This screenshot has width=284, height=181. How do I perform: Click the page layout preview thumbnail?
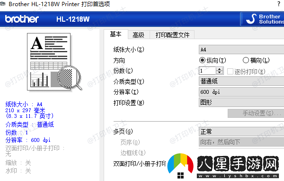[54, 62]
